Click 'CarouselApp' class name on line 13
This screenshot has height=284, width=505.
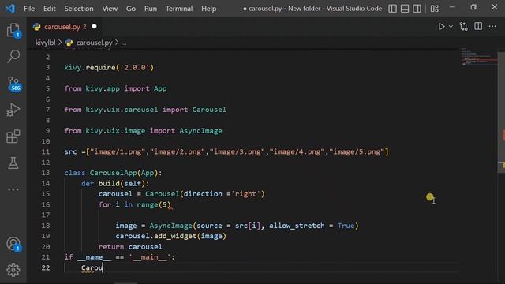[x=113, y=173]
